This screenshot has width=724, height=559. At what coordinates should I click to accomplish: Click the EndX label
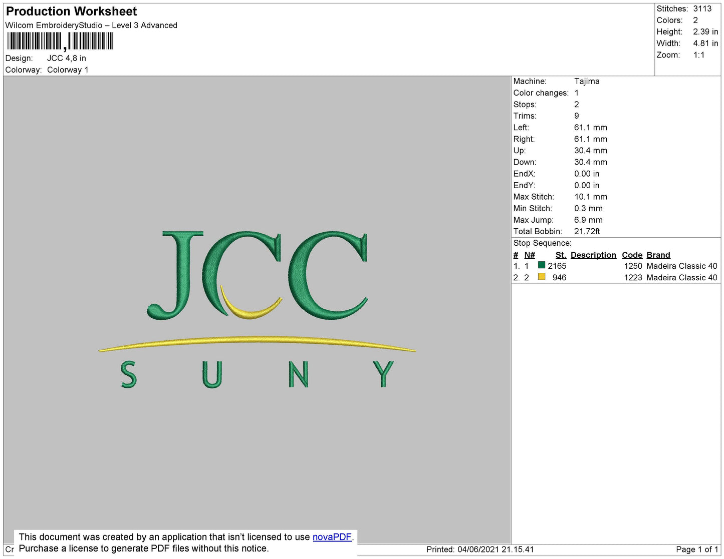(x=524, y=174)
